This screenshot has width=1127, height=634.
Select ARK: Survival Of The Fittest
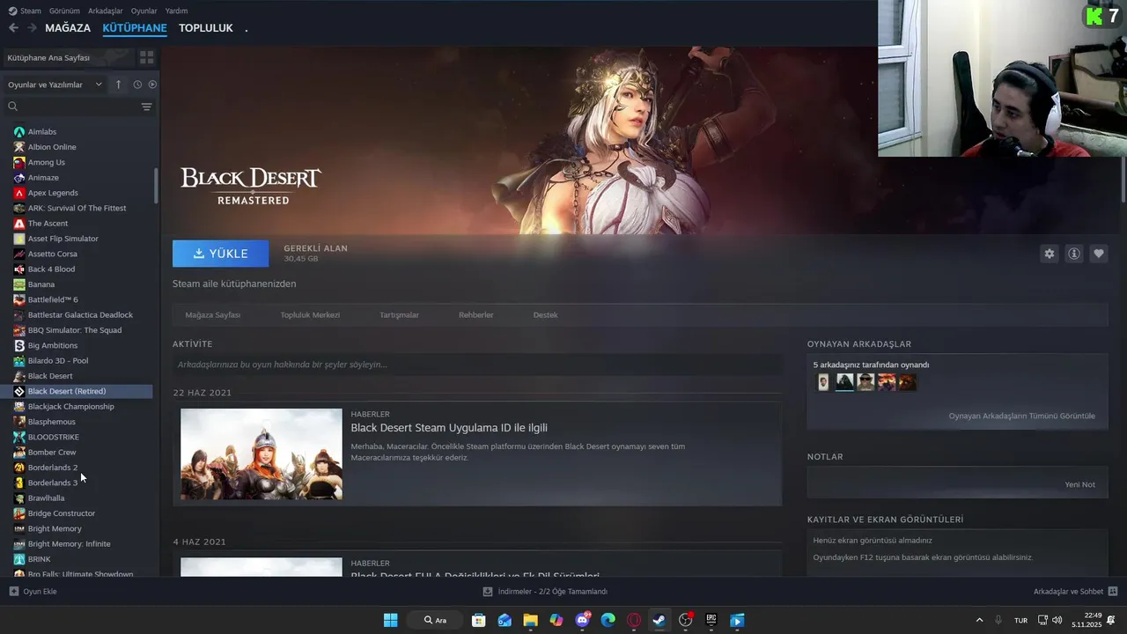pyautogui.click(x=78, y=208)
